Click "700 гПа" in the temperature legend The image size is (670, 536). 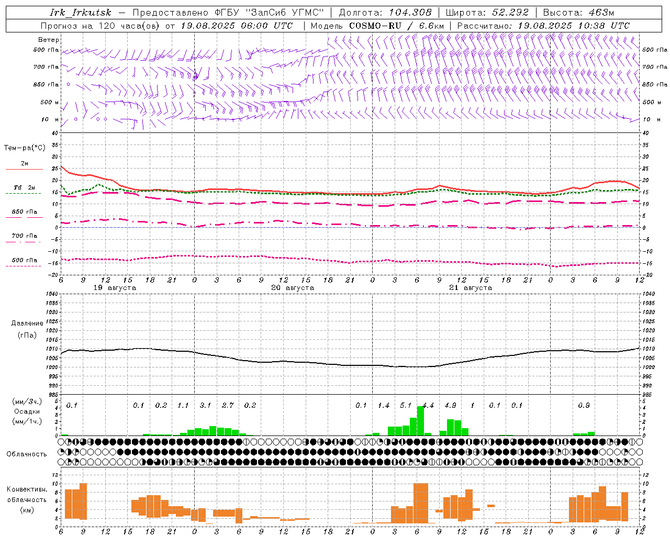25,236
